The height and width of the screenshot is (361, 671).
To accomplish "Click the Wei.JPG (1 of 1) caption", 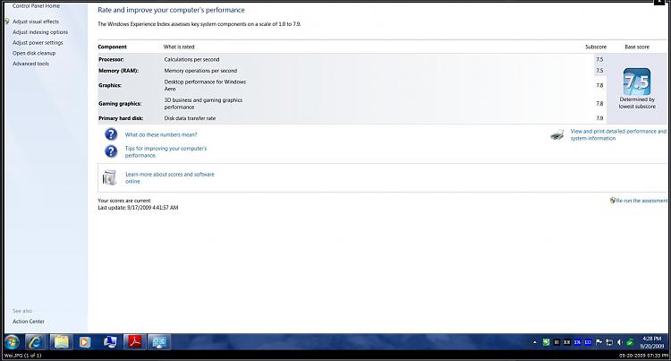I will [x=22, y=356].
